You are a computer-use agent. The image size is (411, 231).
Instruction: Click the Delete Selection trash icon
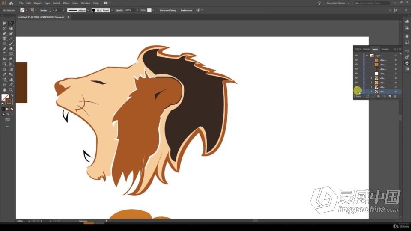[395, 96]
